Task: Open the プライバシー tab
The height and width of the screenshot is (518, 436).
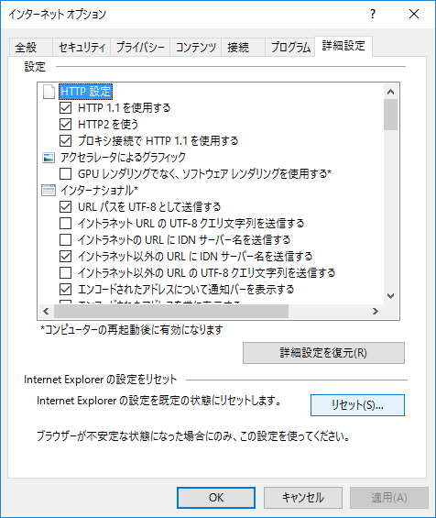Action: coord(140,48)
